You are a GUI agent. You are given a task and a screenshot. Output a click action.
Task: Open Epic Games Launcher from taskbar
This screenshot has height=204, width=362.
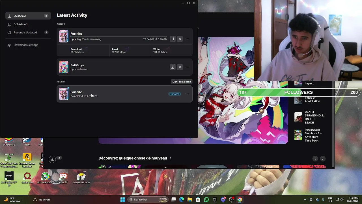tap(215, 199)
